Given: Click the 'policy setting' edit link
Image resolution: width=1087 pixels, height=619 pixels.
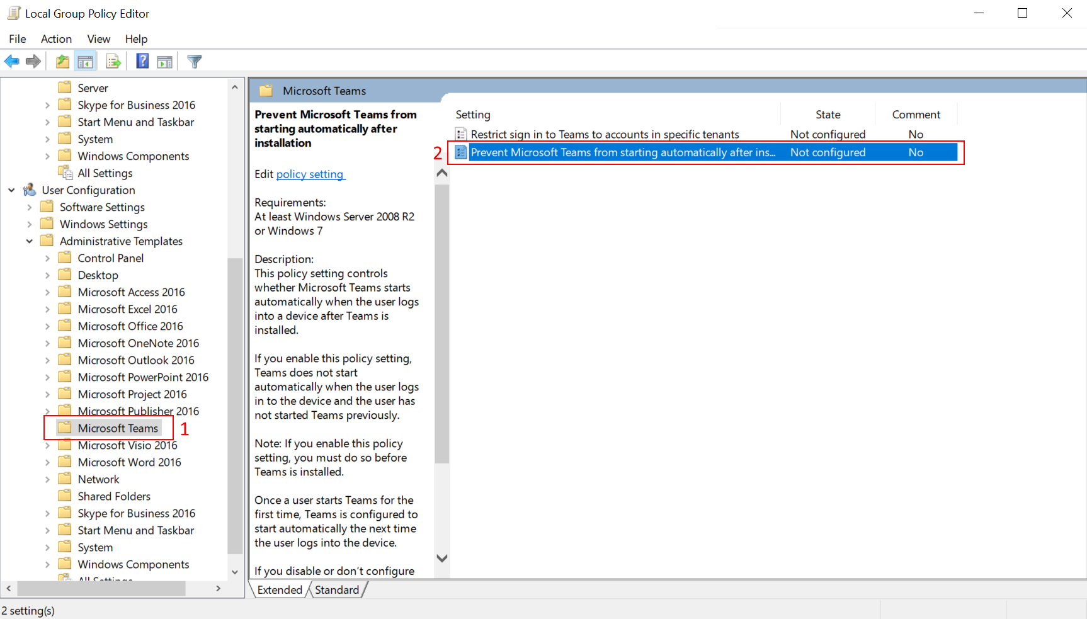Looking at the screenshot, I should (310, 174).
